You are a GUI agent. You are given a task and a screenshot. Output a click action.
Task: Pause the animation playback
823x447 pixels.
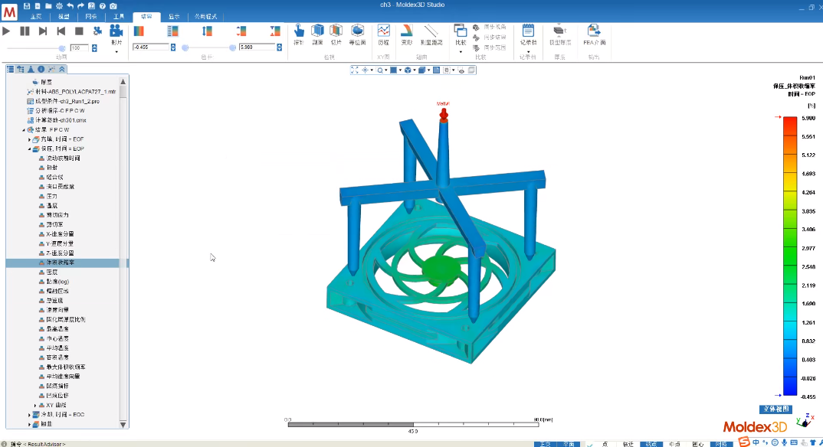pyautogui.click(x=25, y=31)
